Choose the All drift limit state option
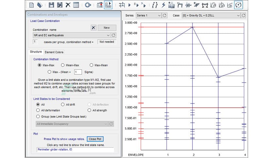This screenshot has height=158, width=273. (x=63, y=104)
